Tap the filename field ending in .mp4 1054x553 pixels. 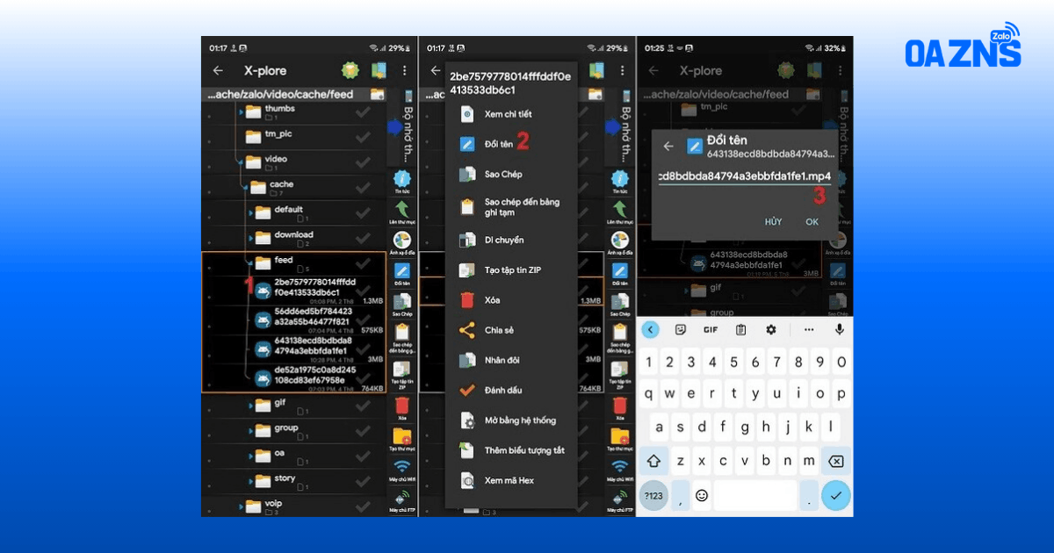coord(745,176)
